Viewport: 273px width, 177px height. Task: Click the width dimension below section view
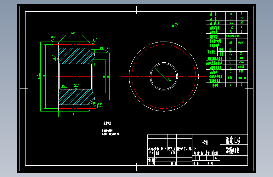(x=74, y=114)
